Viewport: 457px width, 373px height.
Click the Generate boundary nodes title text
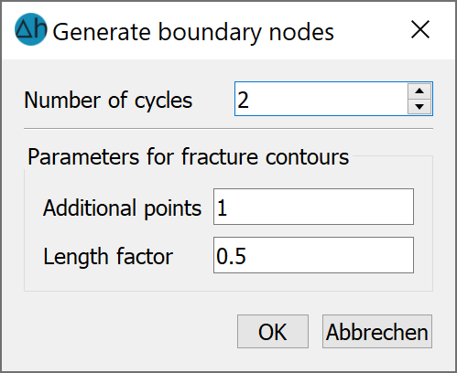pos(193,32)
